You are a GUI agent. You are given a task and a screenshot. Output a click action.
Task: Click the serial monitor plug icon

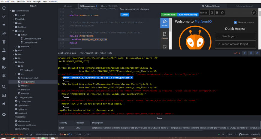click(x=4, y=104)
